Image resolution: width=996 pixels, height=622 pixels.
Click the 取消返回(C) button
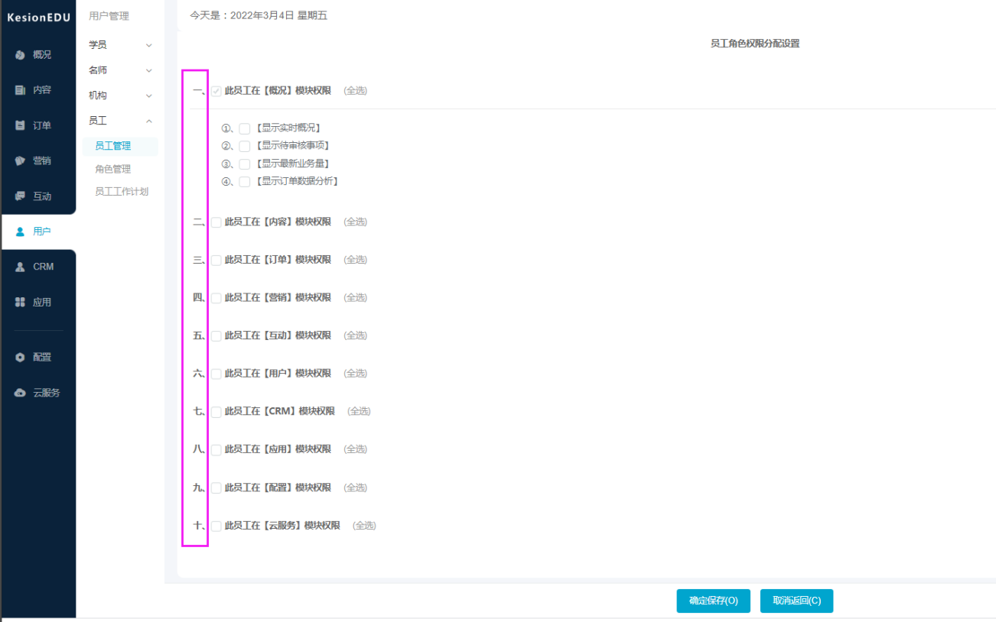(x=796, y=601)
